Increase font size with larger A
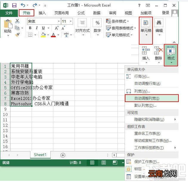Image resolution: width=188 pixels, height=182 pixels. click(57, 28)
